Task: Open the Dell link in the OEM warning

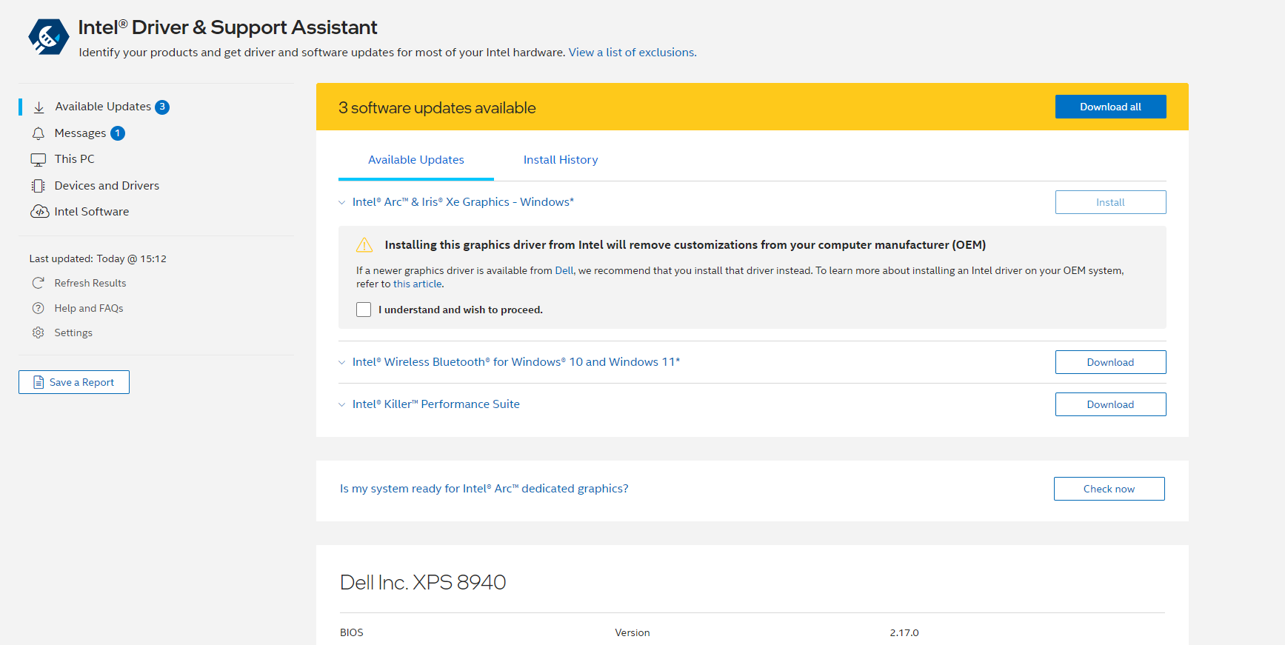Action: tap(564, 271)
